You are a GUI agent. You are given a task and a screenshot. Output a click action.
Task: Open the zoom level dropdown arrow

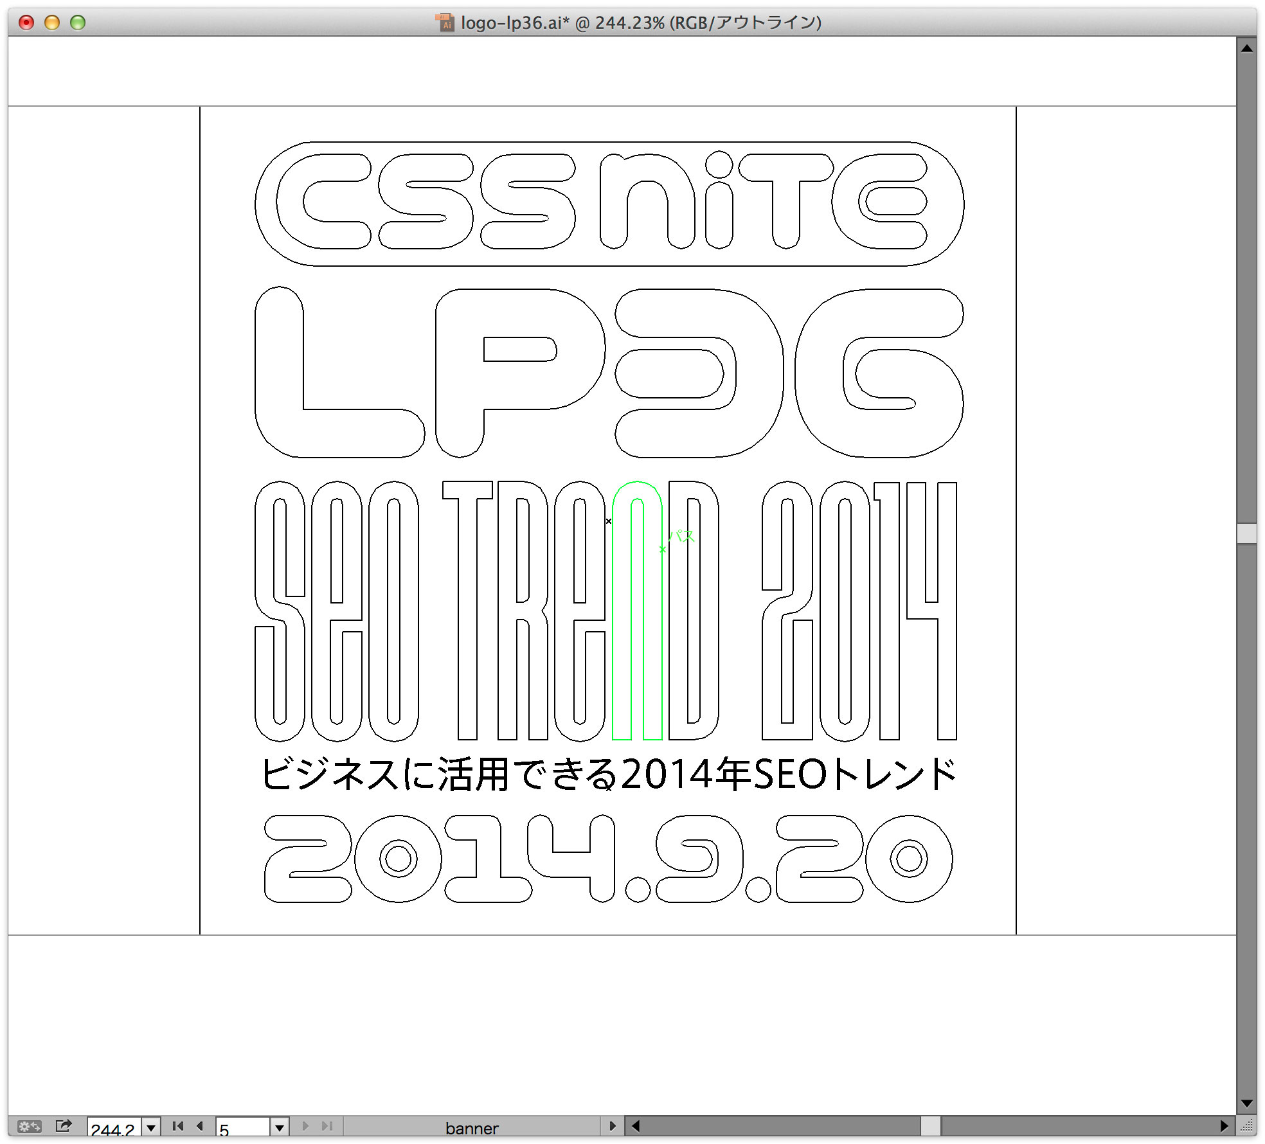coord(151,1127)
